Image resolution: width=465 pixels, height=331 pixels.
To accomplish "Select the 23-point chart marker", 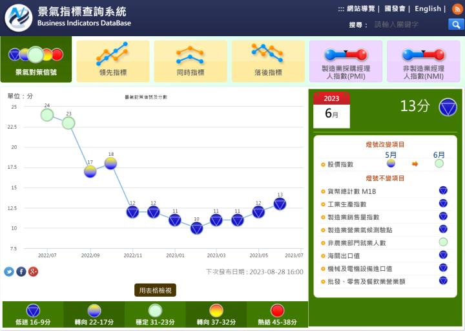I will 68,123.
